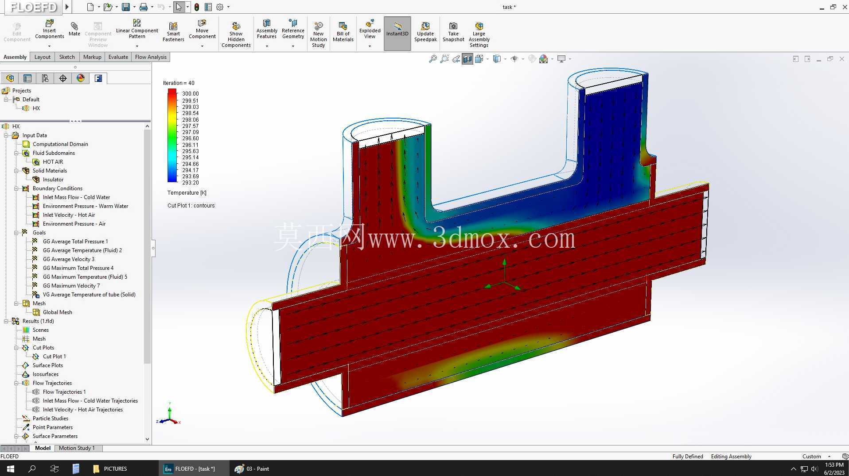The height and width of the screenshot is (476, 849).
Task: Select GG Average Velocity 3 goal
Action: pos(69,259)
